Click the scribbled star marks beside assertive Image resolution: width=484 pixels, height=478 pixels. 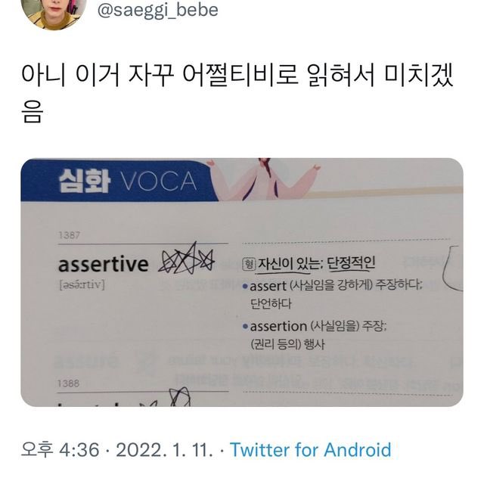pyautogui.click(x=187, y=259)
